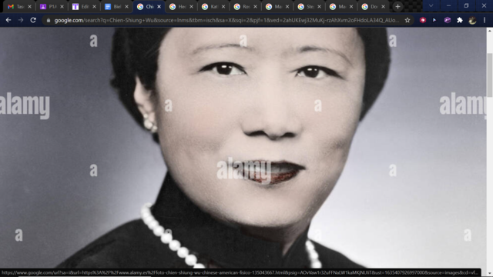This screenshot has width=493, height=277.
Task: Click the scrollbar up arrow
Action: [490, 31]
